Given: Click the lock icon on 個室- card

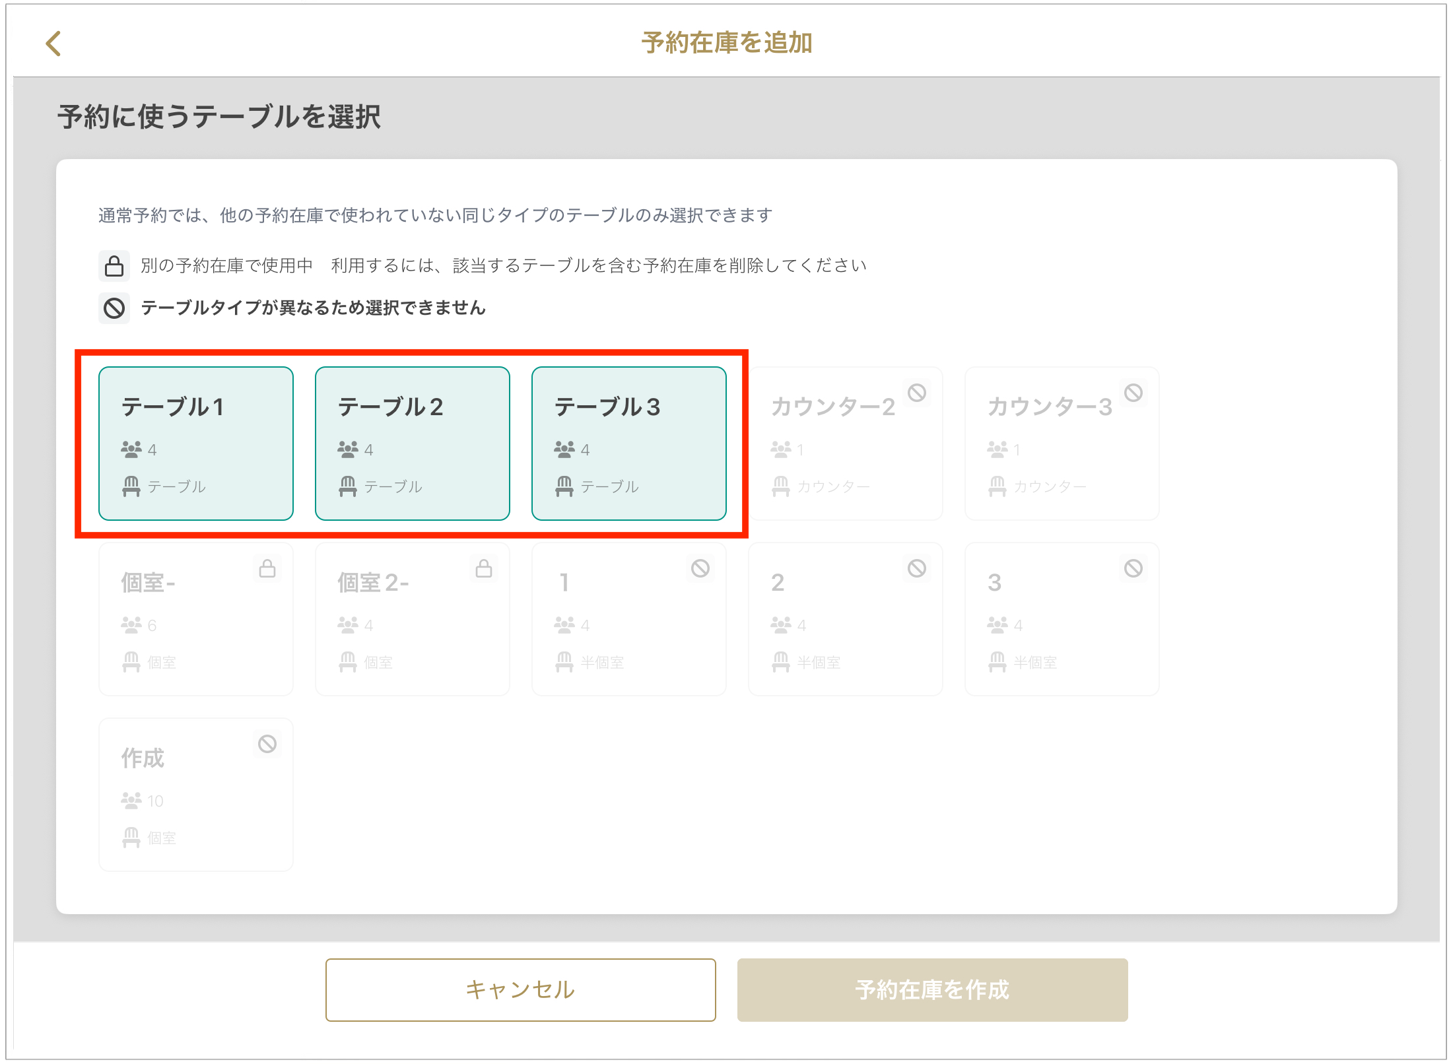Looking at the screenshot, I should pyautogui.click(x=267, y=569).
